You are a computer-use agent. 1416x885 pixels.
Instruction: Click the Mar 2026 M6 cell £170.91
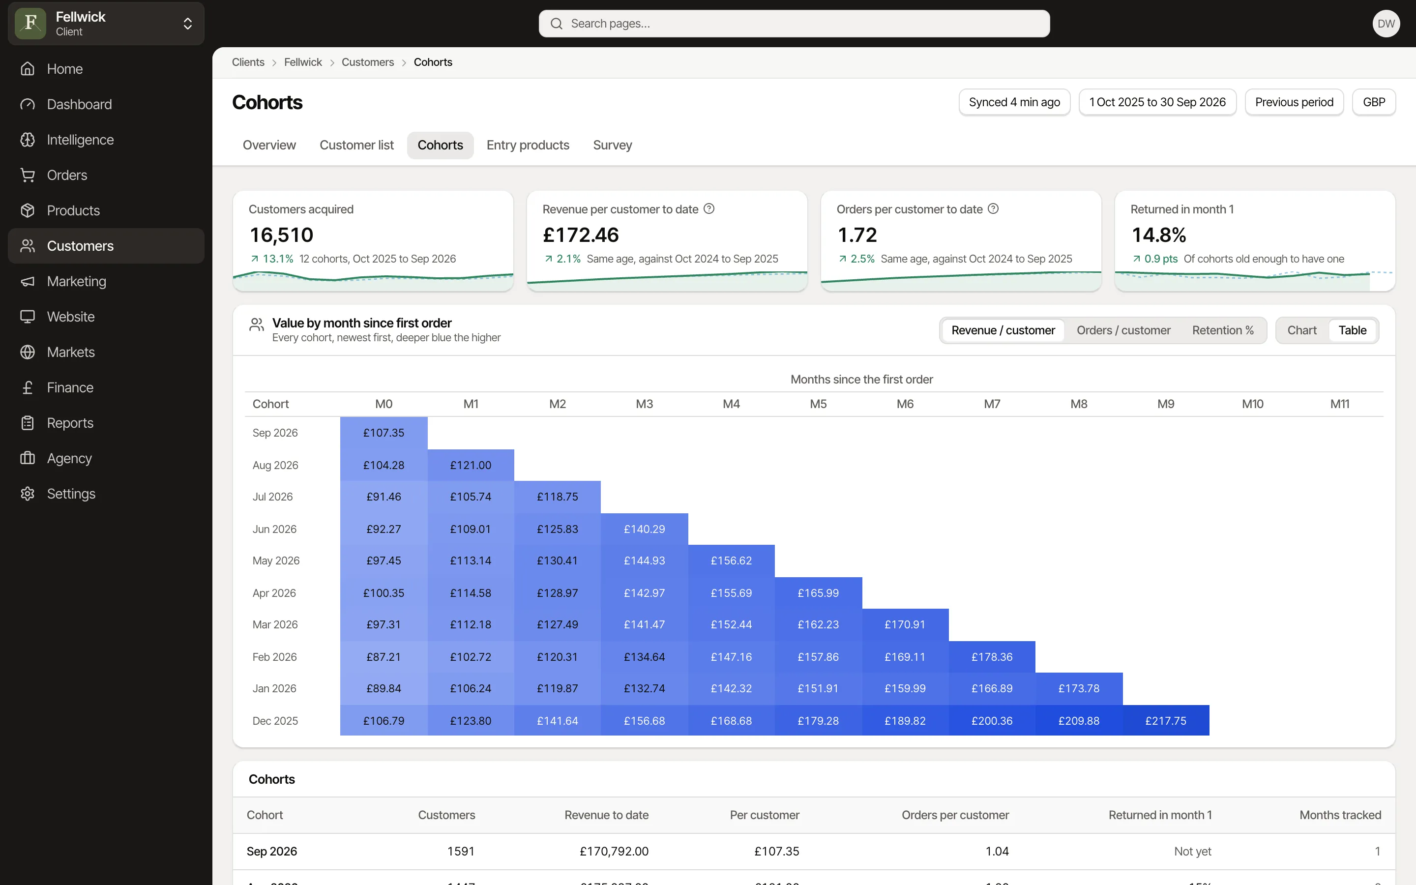click(x=905, y=625)
